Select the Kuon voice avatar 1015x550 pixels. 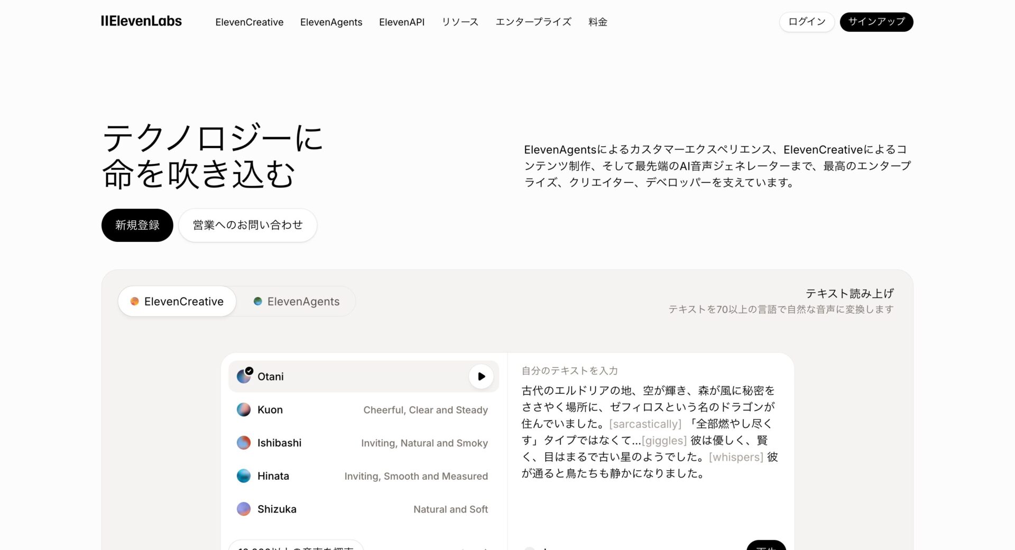click(243, 409)
